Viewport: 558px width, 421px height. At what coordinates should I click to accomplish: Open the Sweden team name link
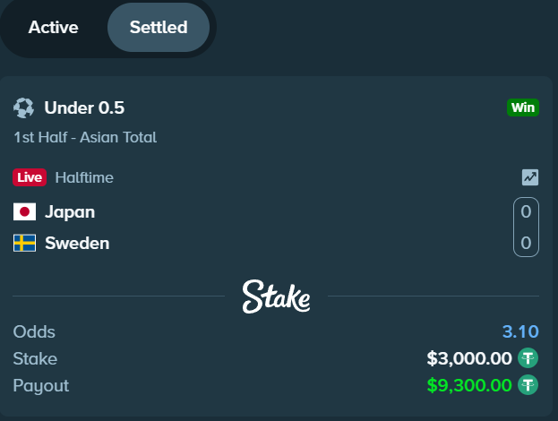[x=77, y=244]
